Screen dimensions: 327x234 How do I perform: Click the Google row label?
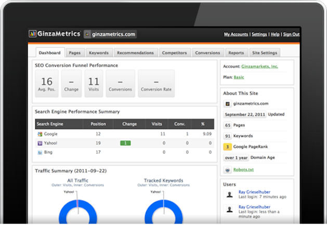click(50, 134)
